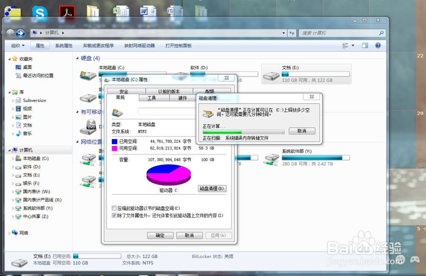426x276 pixels.
Task: Expand 本地磁盘 (C:) tree node
Action: [x=13, y=159]
